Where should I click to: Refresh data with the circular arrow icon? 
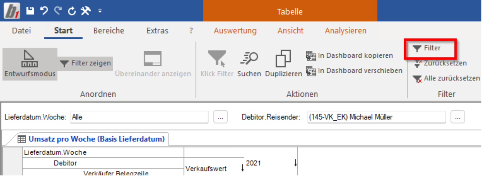pyautogui.click(x=72, y=11)
